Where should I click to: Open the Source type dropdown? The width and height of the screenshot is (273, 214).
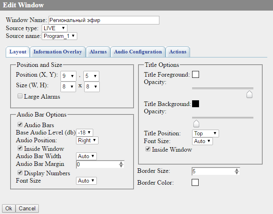click(x=54, y=28)
